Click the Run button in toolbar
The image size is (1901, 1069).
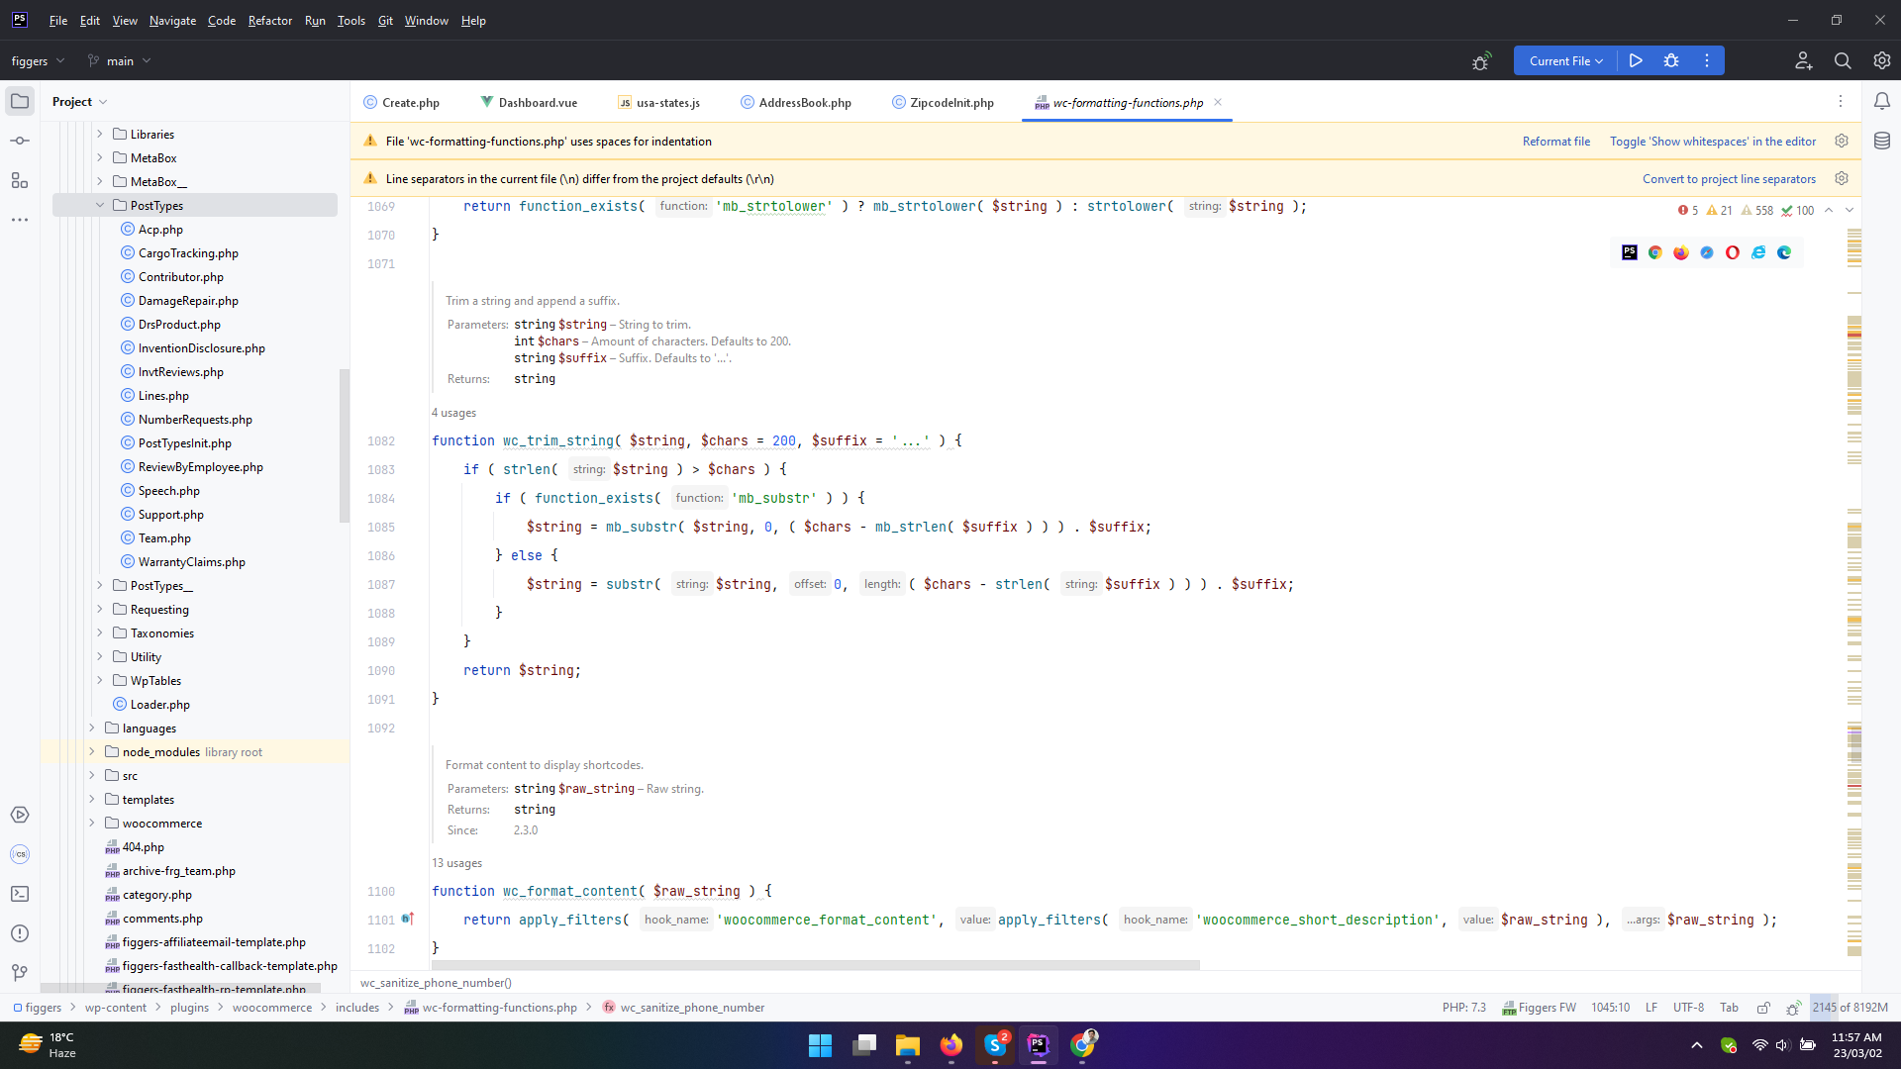tap(1636, 60)
